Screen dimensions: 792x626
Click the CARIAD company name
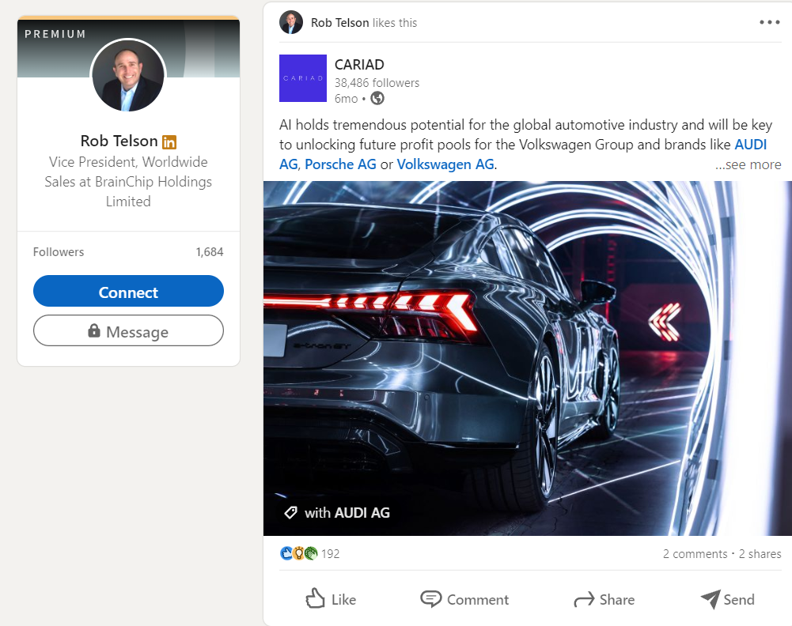pos(359,65)
